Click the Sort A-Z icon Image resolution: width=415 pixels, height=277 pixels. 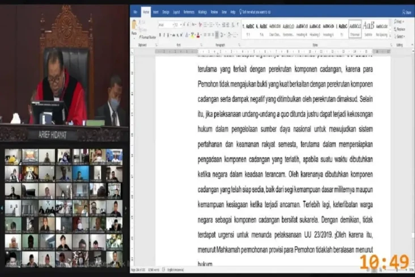(x=233, y=24)
